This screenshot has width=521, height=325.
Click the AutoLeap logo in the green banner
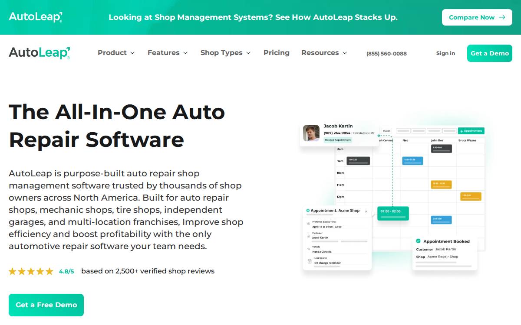[36, 17]
